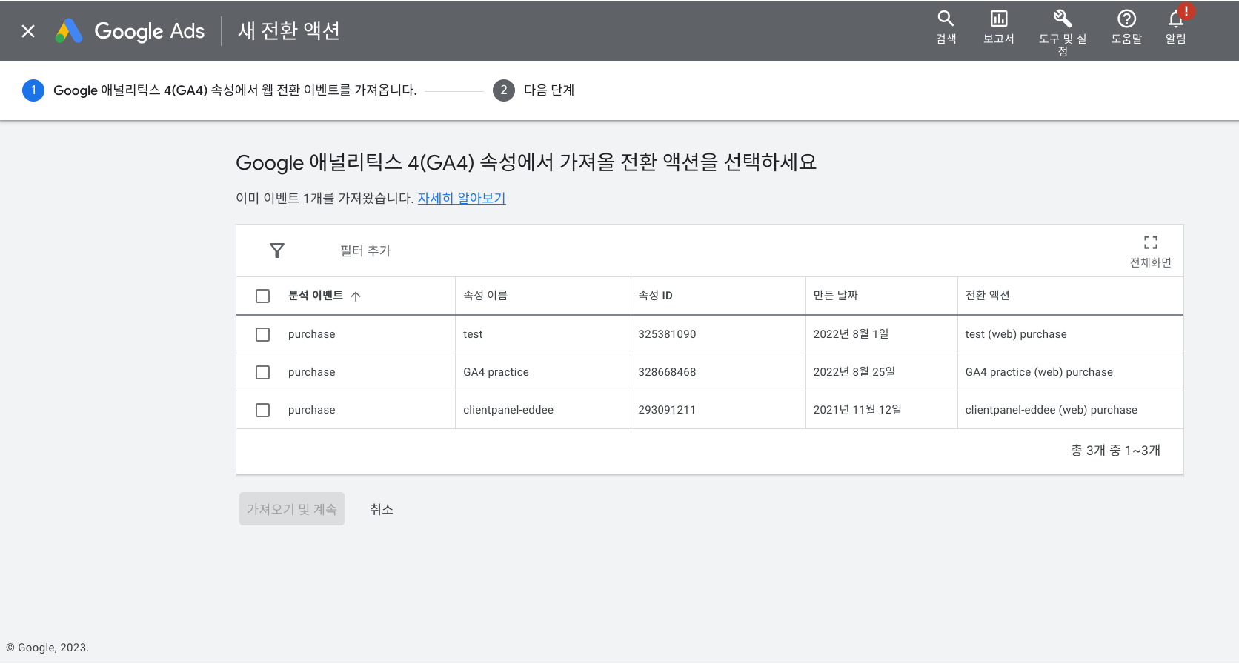Click the GA4 practice property name cell
1239x664 pixels.
click(496, 372)
